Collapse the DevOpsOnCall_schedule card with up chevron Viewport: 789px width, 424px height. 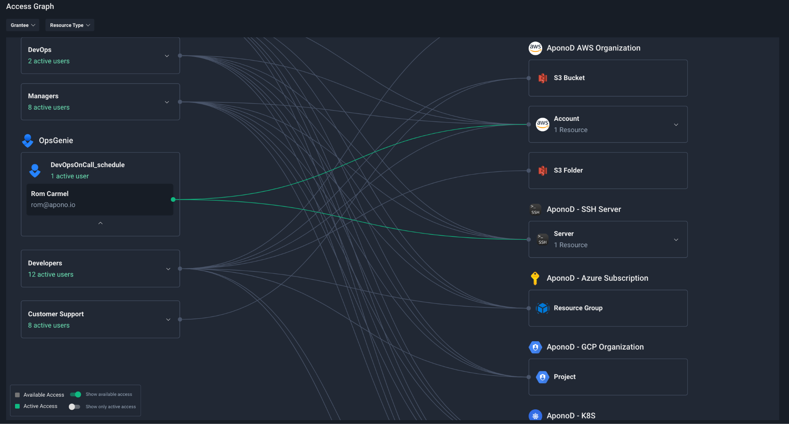click(x=101, y=223)
